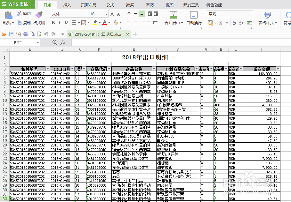The image size is (291, 202).
Task: Click the red font color A icon
Action: tap(105, 23)
